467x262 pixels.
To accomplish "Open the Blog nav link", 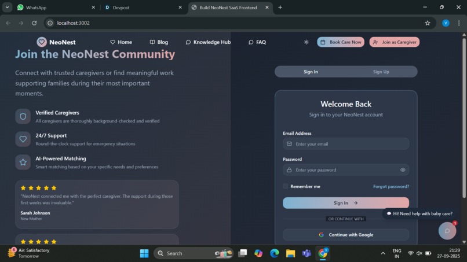I will [x=159, y=42].
